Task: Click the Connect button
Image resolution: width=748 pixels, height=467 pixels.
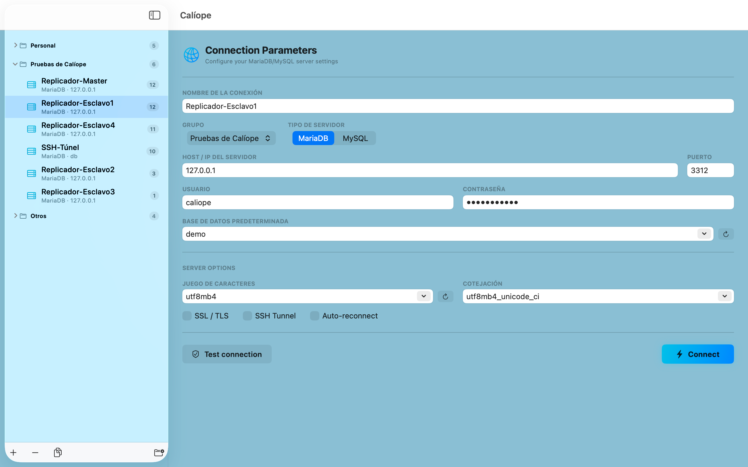Action: [698, 354]
